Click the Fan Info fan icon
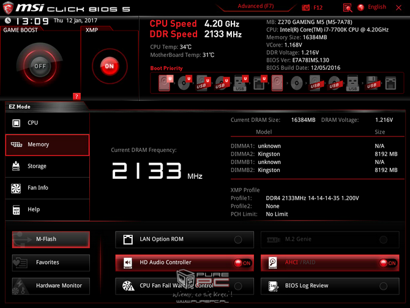This screenshot has height=308, width=410. click(x=16, y=188)
